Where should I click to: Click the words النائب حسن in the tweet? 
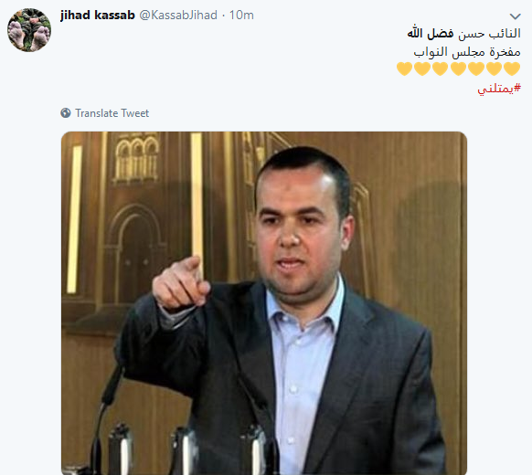(490, 34)
